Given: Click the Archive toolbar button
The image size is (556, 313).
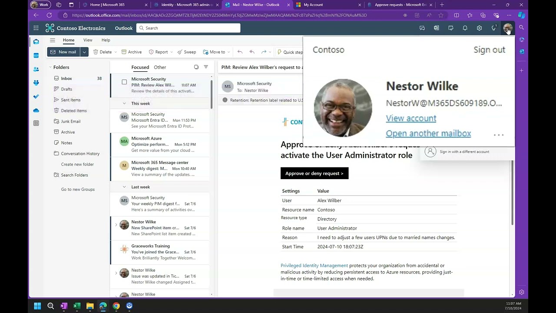Looking at the screenshot, I should pyautogui.click(x=132, y=52).
